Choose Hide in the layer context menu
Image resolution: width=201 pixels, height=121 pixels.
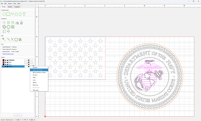[x=39, y=77]
